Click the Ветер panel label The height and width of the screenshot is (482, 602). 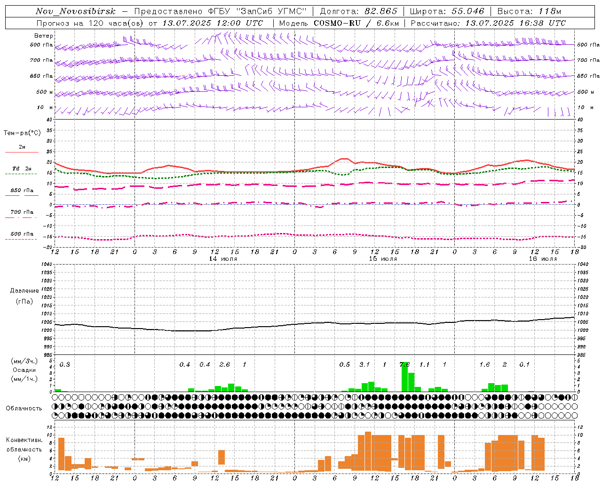tap(44, 36)
